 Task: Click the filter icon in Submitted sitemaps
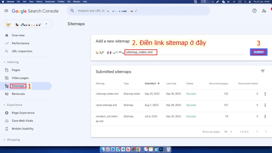click(x=263, y=71)
